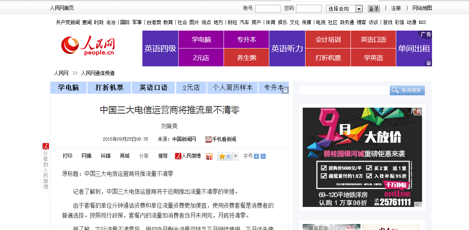The height and width of the screenshot is (230, 469).
Task: Click paw icon beside 专升本 tab
Action: (x=285, y=91)
